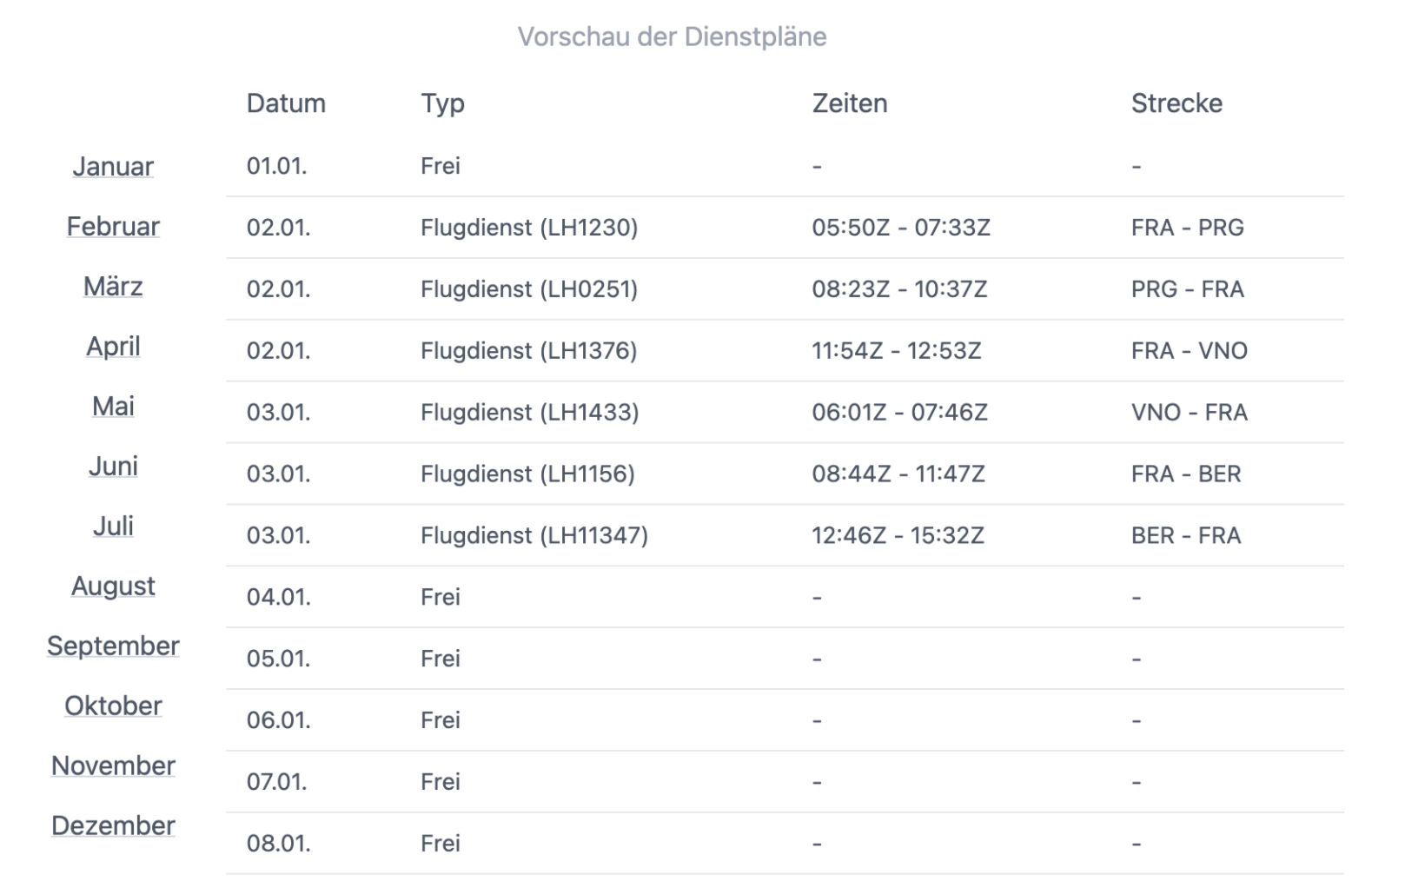Select the Flugdienst (LH11347) entry
Viewport: 1405px width, 888px height.
[x=534, y=535]
